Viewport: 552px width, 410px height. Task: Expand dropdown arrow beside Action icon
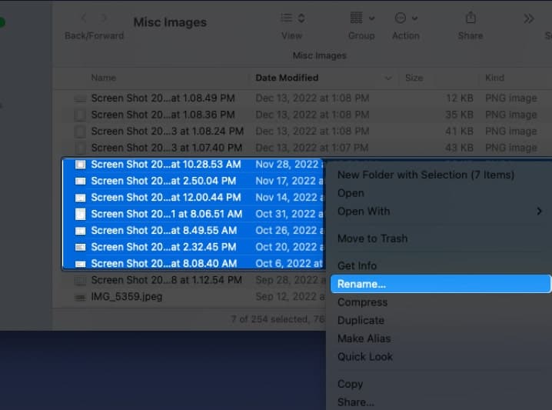pyautogui.click(x=414, y=18)
